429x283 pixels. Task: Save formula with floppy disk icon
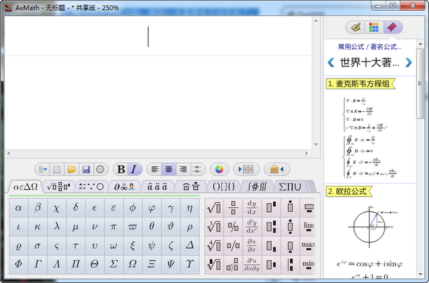coord(86,170)
